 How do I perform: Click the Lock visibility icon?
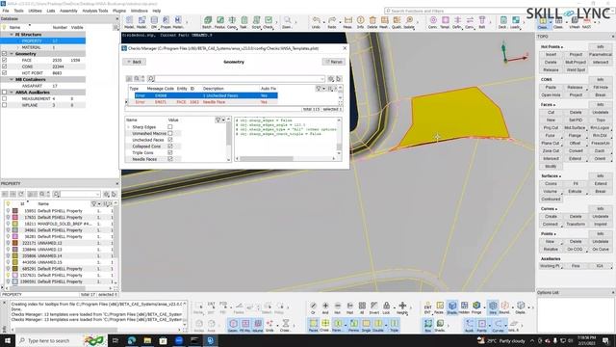pyautogui.click(x=387, y=307)
